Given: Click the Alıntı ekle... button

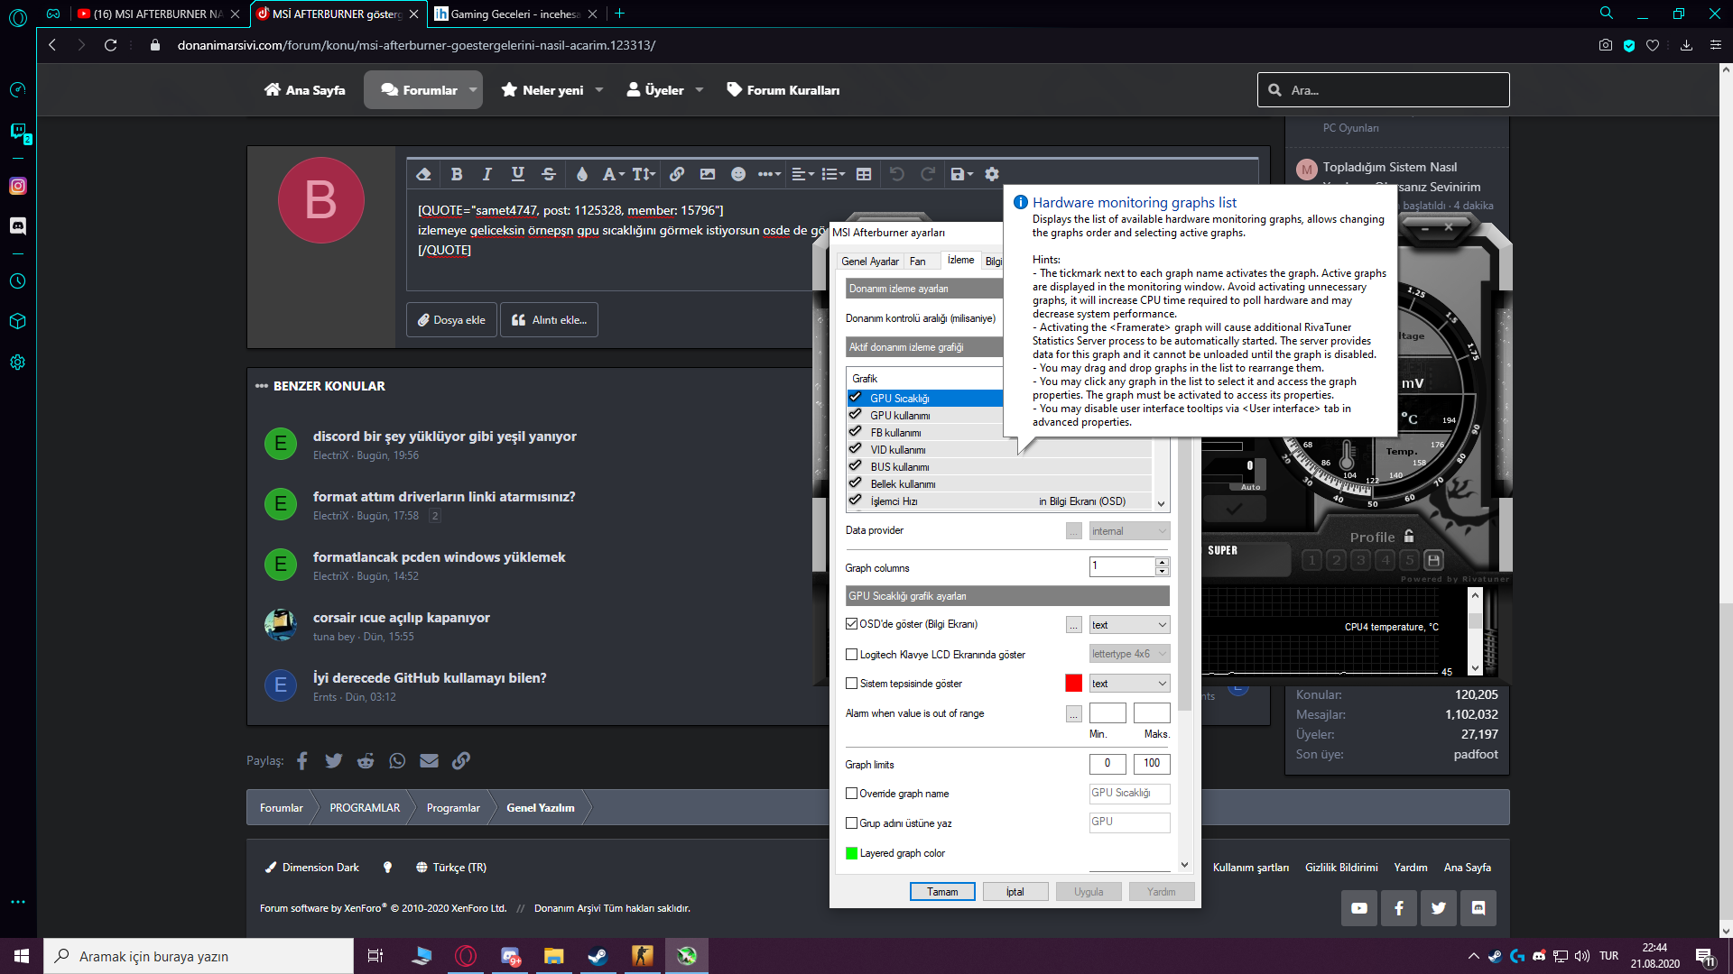Looking at the screenshot, I should pos(549,320).
